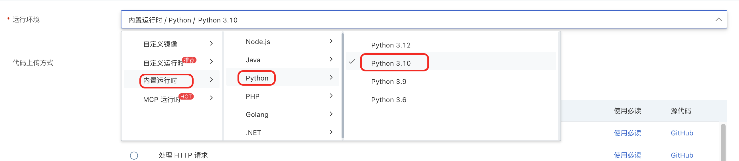739x161 pixels.
Task: Click the chevron beside Golang
Action: tap(331, 114)
